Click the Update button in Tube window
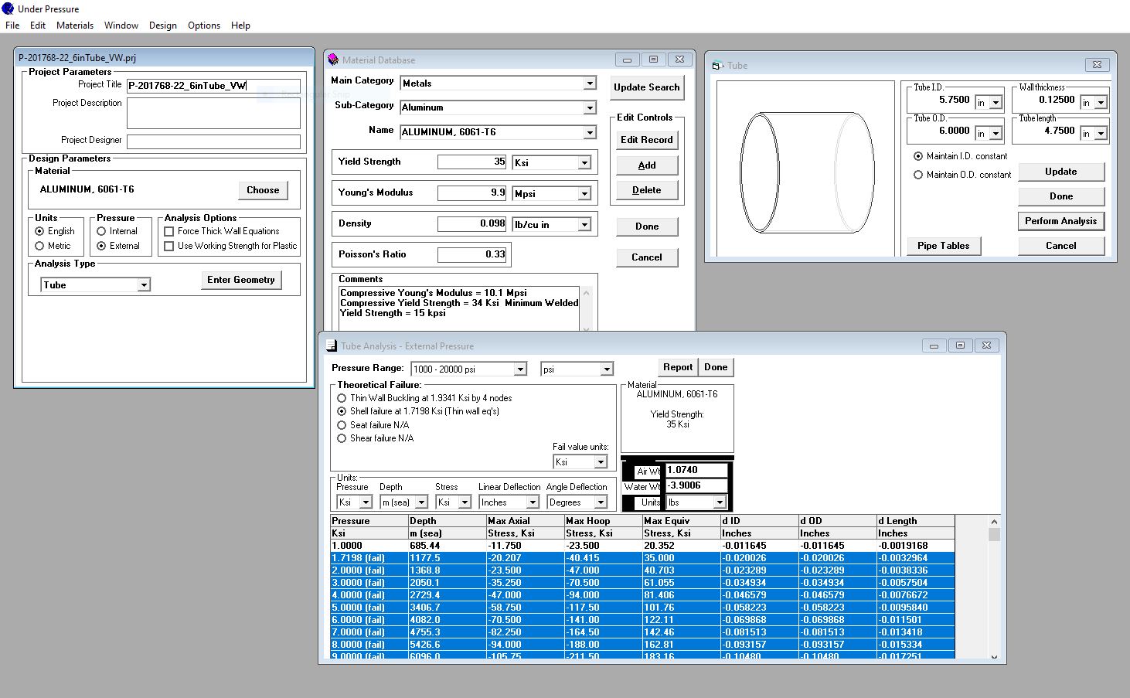 1061,172
